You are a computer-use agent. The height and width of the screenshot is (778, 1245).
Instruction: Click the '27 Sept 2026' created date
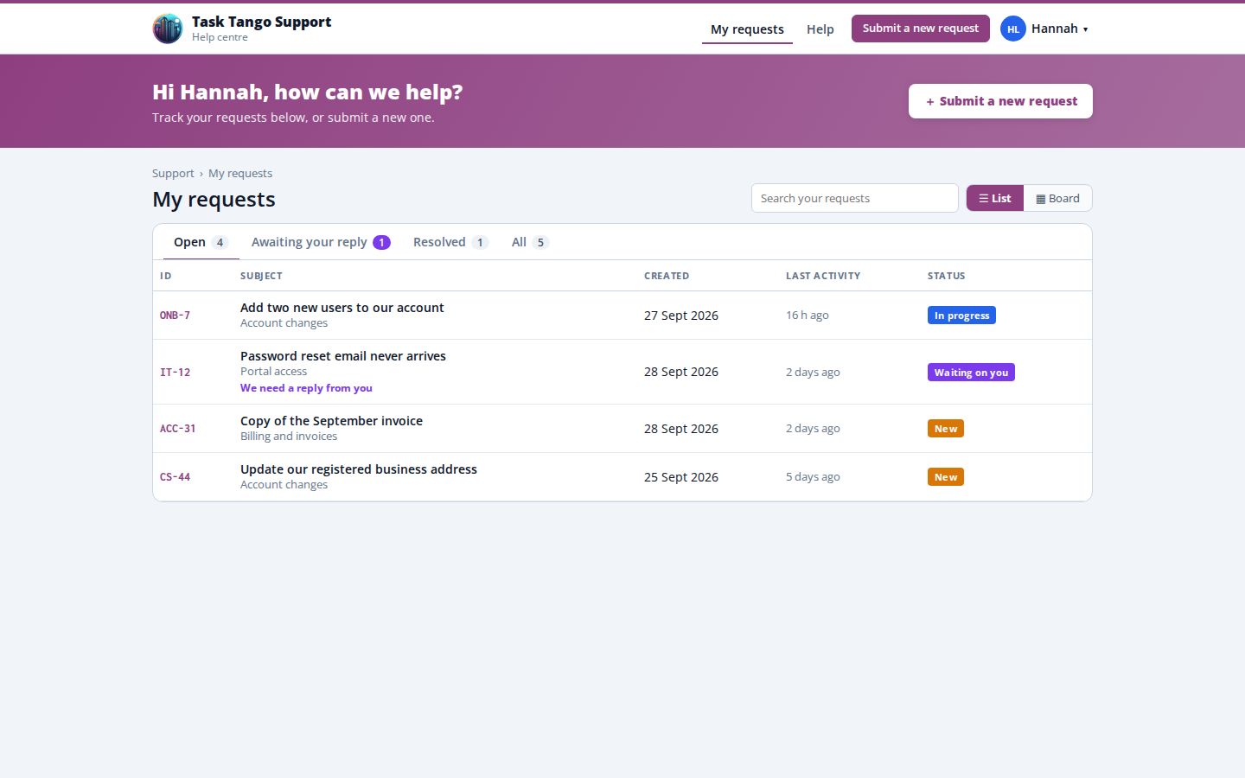pyautogui.click(x=681, y=316)
